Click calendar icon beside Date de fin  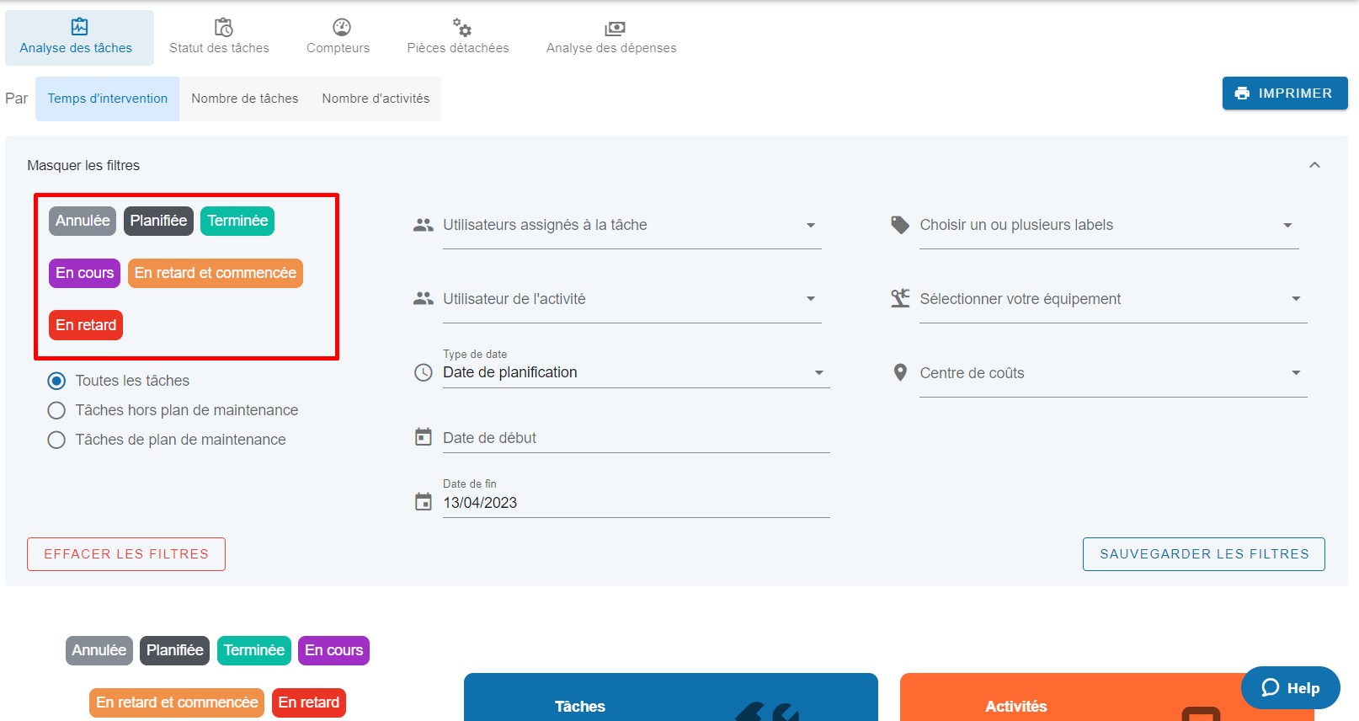point(424,502)
